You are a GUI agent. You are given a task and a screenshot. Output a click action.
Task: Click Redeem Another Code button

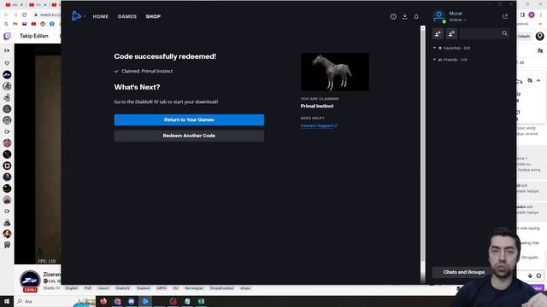pyautogui.click(x=189, y=136)
